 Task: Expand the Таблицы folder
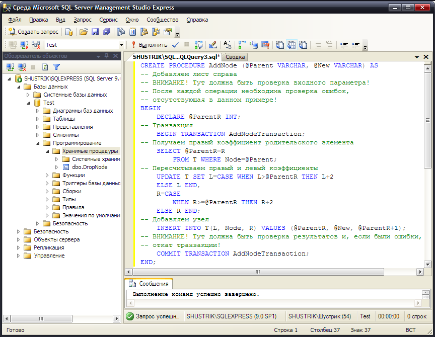37,119
